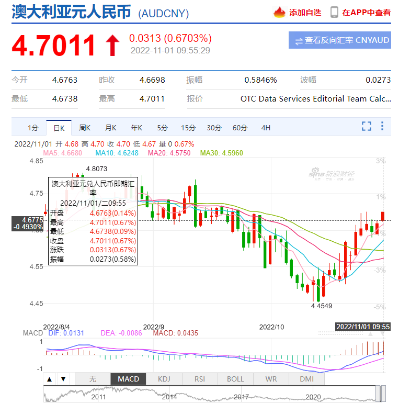The image size is (399, 403).
Task: Click the swap arrows on the CNYAUD button
Action: pyautogui.click(x=299, y=41)
